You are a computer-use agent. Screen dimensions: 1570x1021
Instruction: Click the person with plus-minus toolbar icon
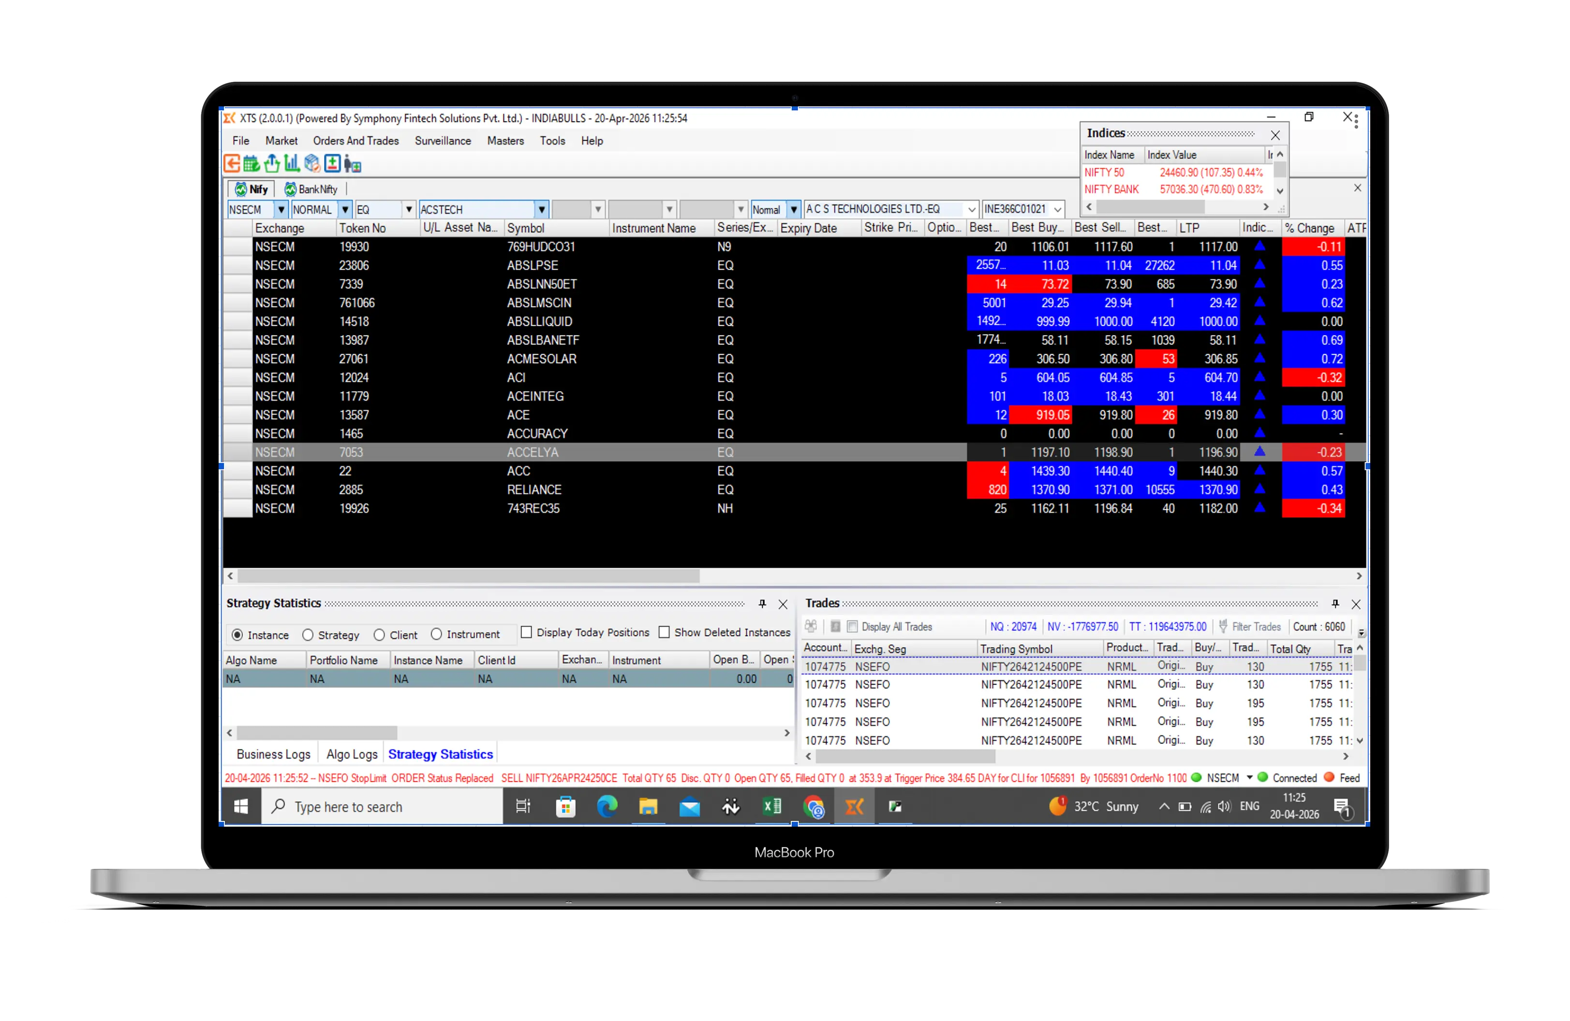(352, 163)
